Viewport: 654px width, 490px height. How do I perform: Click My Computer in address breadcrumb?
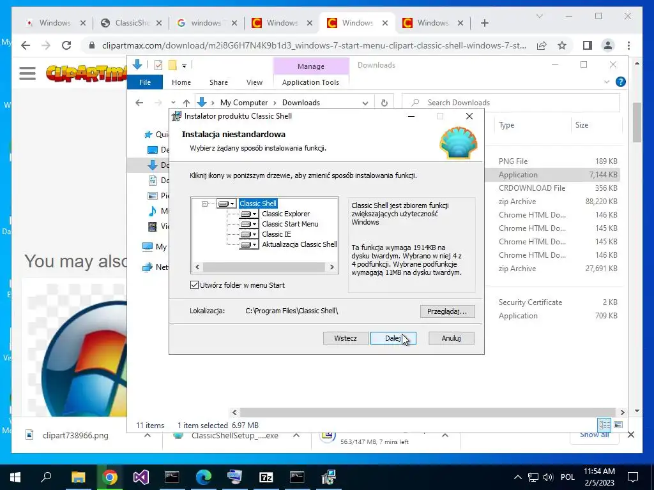[x=244, y=103]
